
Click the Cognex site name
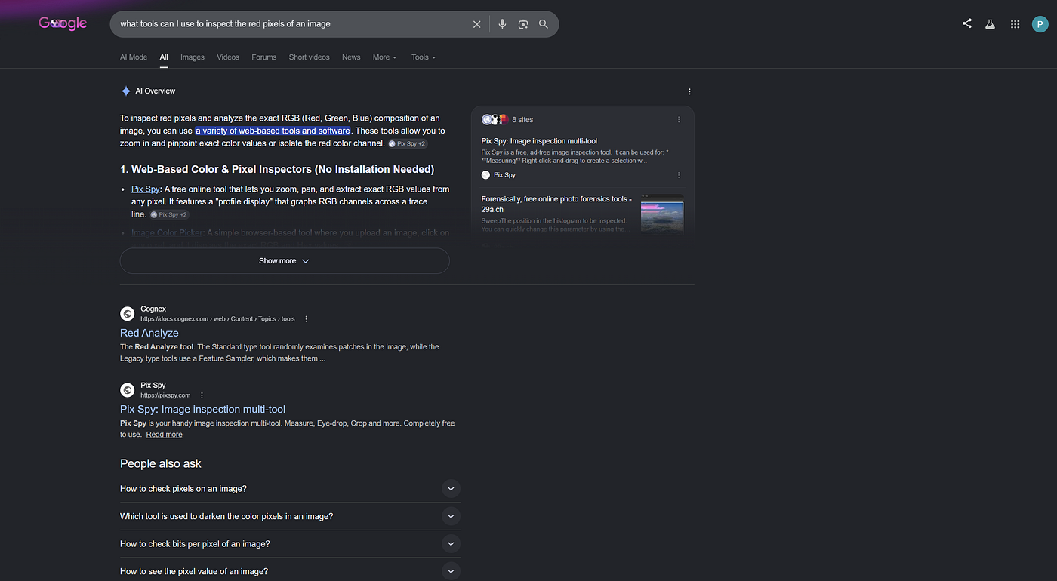tap(153, 309)
